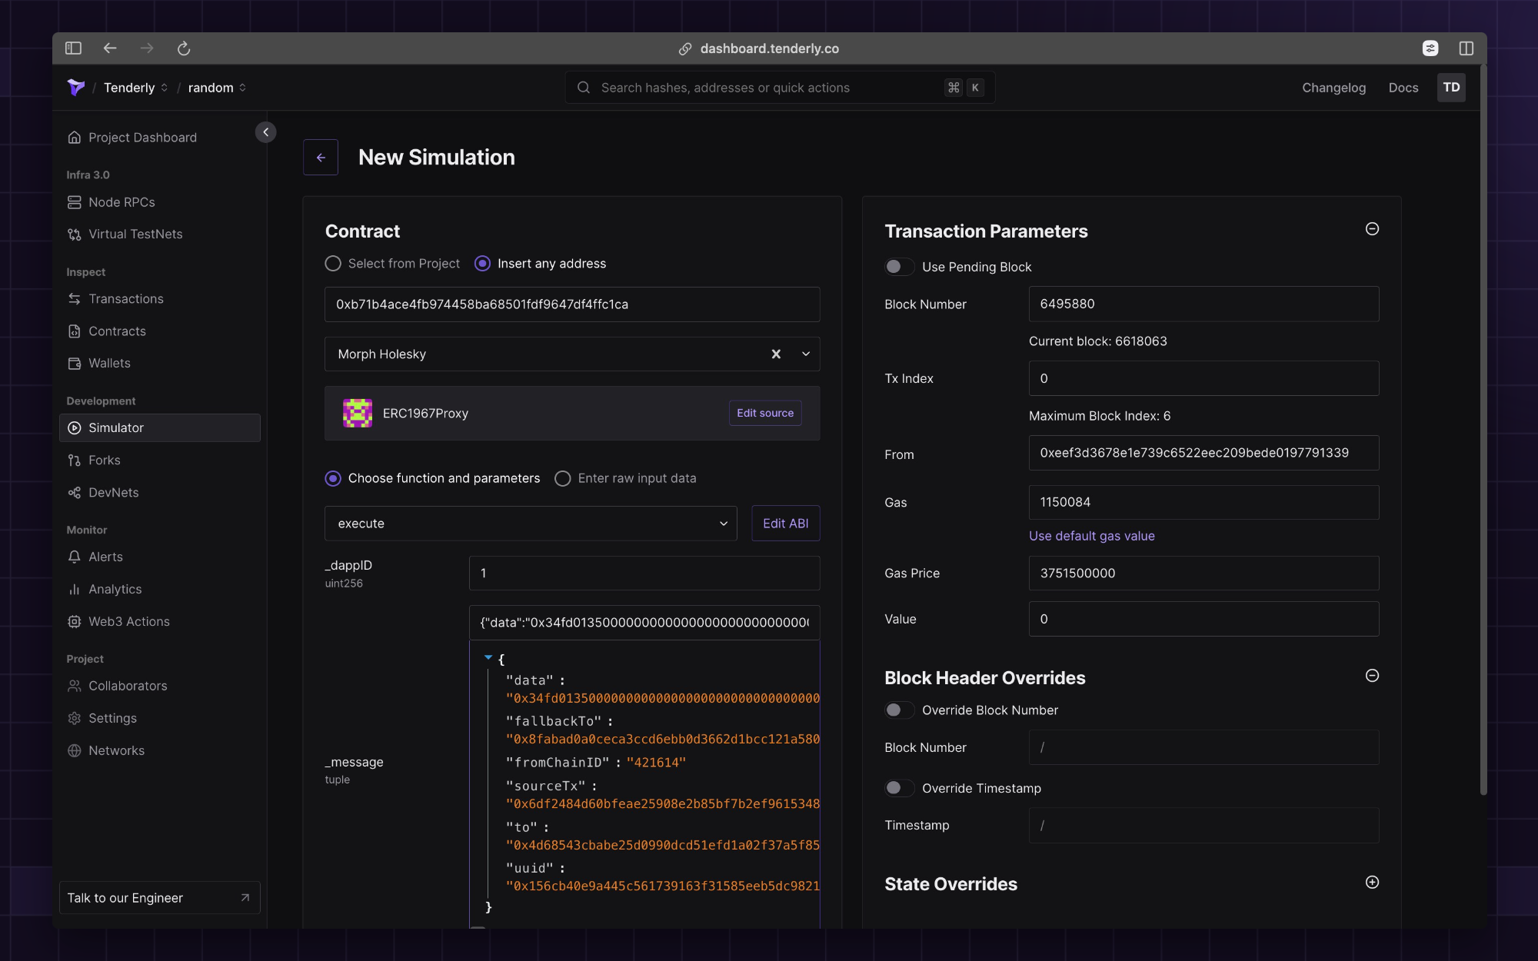Collapse the JSON message tree triangle
Image resolution: width=1538 pixels, height=961 pixels.
click(x=488, y=658)
